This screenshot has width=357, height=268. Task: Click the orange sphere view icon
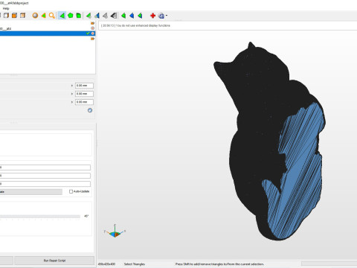[35, 16]
